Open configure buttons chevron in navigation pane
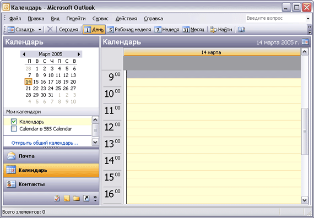 click(x=95, y=198)
